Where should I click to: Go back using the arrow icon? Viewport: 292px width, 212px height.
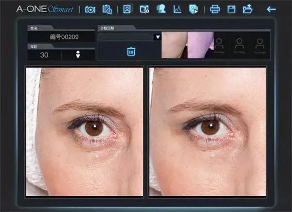tap(271, 9)
